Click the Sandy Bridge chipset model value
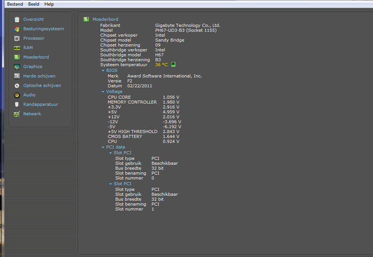The width and height of the screenshot is (373, 257). pyautogui.click(x=170, y=40)
